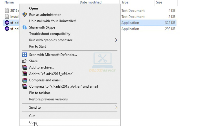The height and width of the screenshot is (126, 205).
Task: Select Uninstall with Your Uninstaller!
Action: (x=52, y=21)
